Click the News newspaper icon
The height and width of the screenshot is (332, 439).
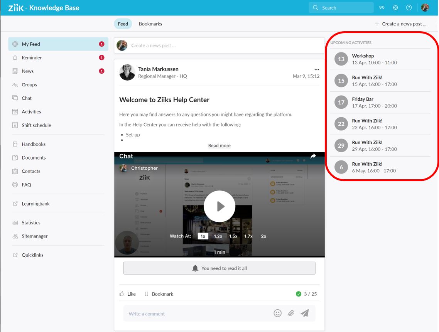pyautogui.click(x=15, y=71)
